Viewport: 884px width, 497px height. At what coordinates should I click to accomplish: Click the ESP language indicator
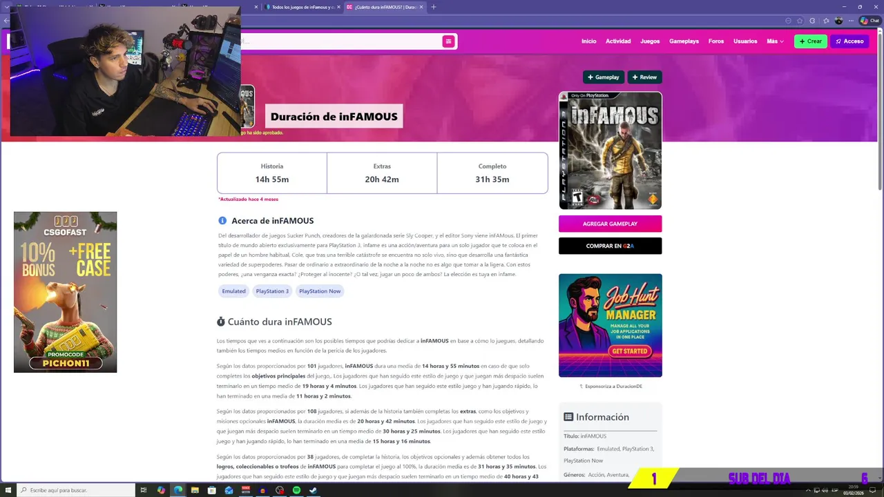click(835, 490)
